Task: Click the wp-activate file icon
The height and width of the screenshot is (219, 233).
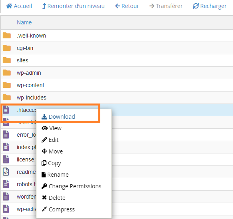Action: [6, 209]
